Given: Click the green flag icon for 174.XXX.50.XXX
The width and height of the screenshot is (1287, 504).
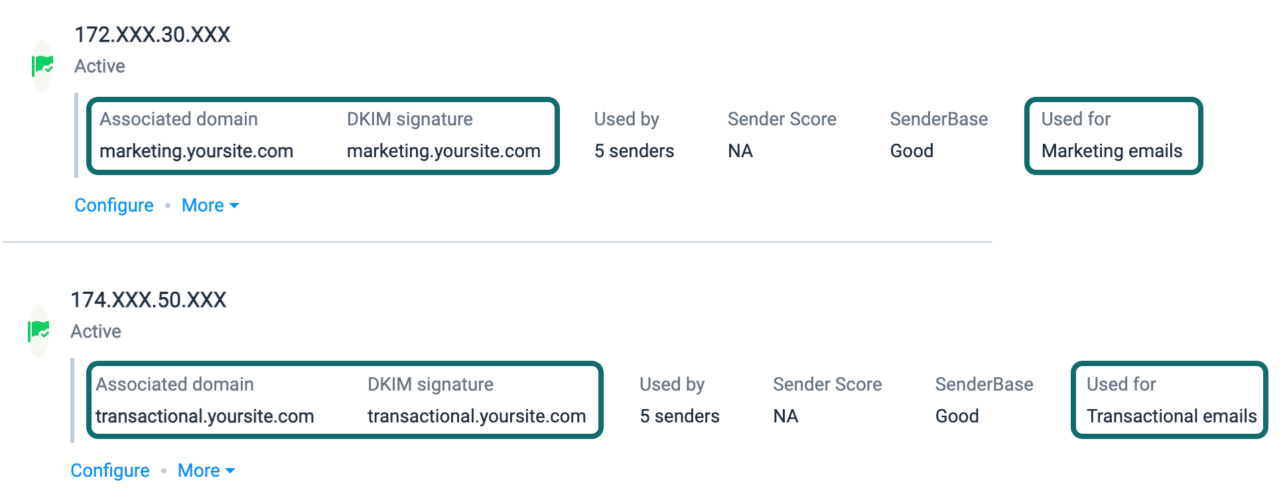Looking at the screenshot, I should 38,331.
